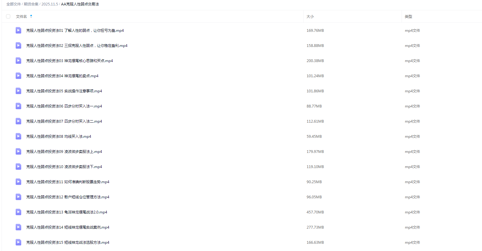
Task: Toggle the sort arrow beside 文件名
Action: pos(31,16)
